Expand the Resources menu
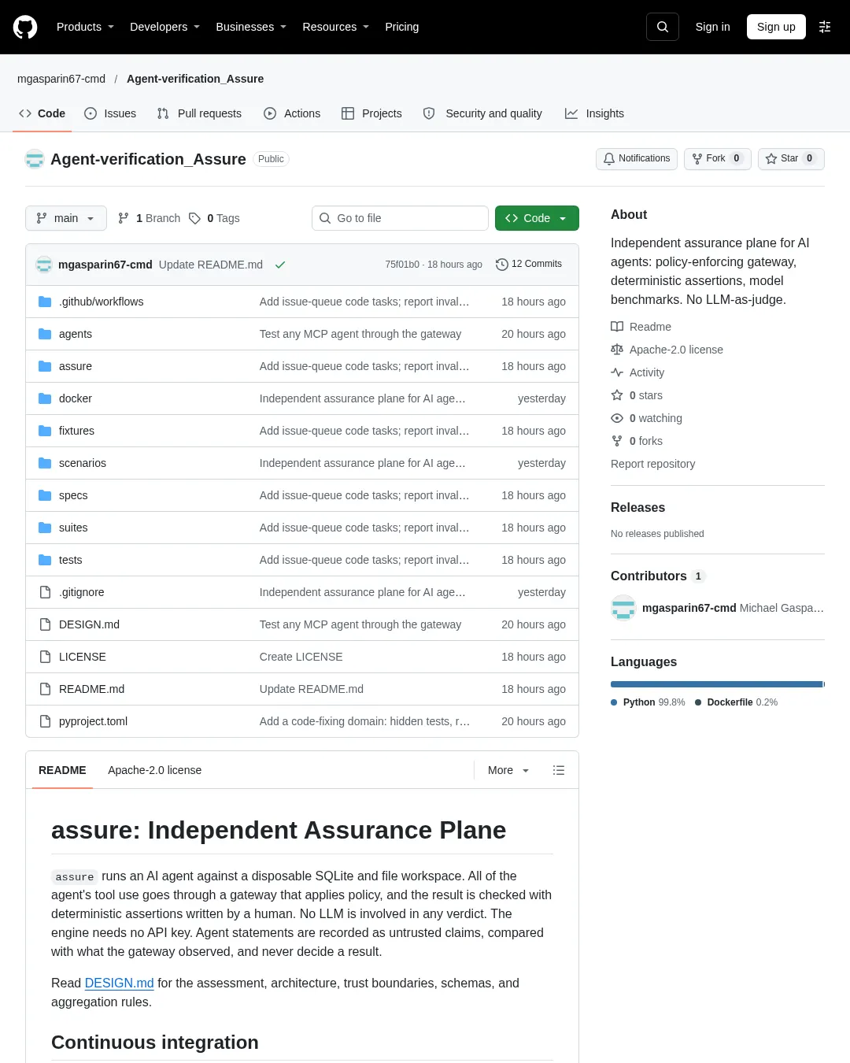This screenshot has height=1063, width=850. (x=335, y=27)
